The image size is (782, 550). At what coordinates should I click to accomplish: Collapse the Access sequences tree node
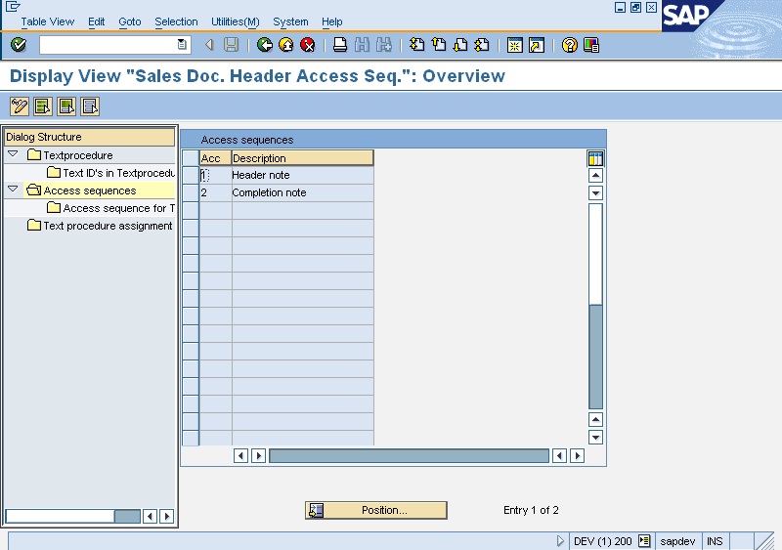coord(13,189)
